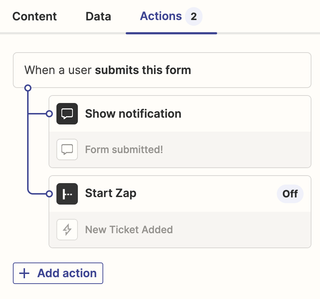
Task: Click the outlined chat icon beside Form submitted!
Action: (67, 149)
